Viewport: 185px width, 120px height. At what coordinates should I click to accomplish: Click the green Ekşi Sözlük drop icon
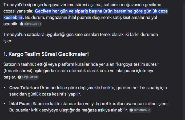point(19,77)
